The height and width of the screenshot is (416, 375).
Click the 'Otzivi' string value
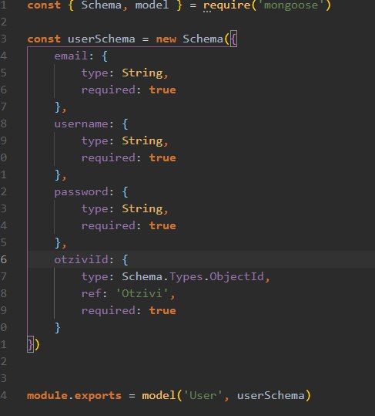point(142,293)
